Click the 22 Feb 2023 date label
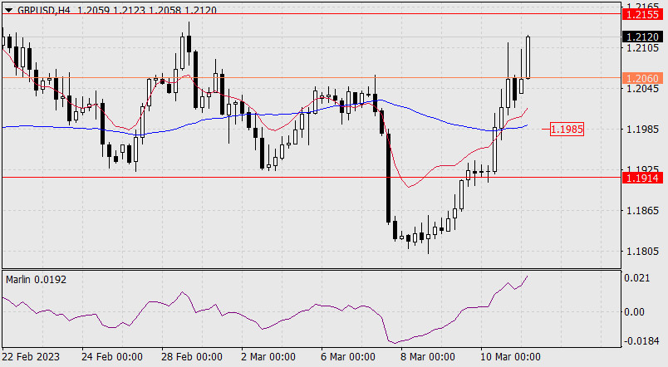The image size is (668, 367). click(30, 357)
